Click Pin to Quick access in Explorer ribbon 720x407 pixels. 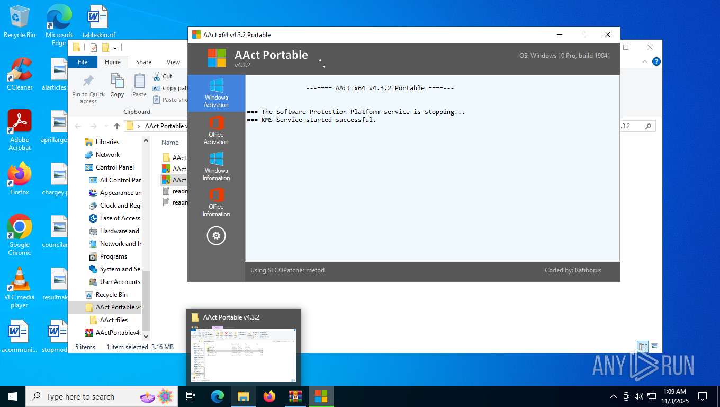tap(88, 89)
